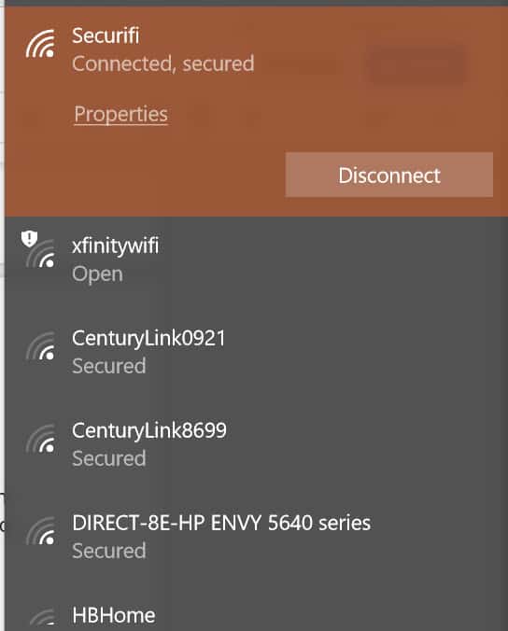This screenshot has width=508, height=631.
Task: Click the 'Open' status under xfinitywifi
Action: click(x=97, y=274)
